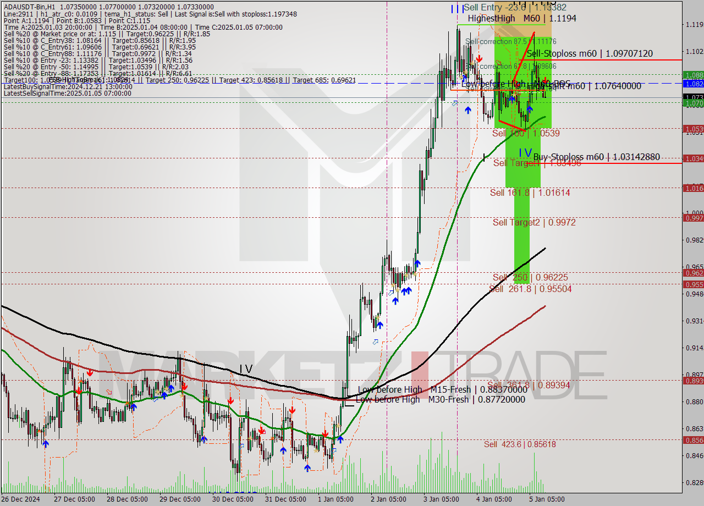Select the 'Sell Target1 | 1.03496' label

(537, 163)
